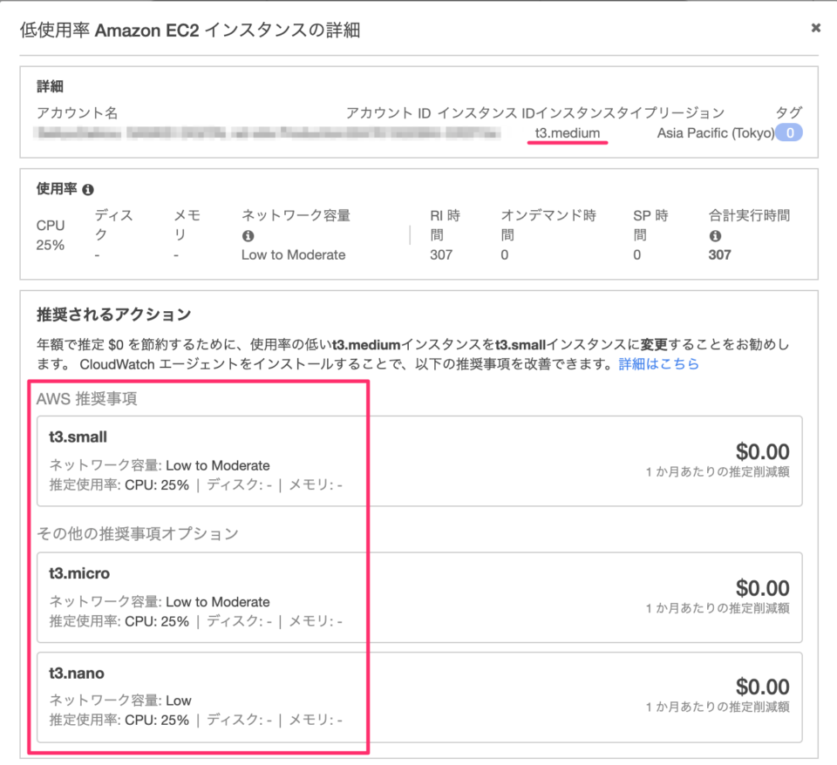Click the bold 合計実行時間 value 307
Screen dimensions: 837x765
[720, 254]
